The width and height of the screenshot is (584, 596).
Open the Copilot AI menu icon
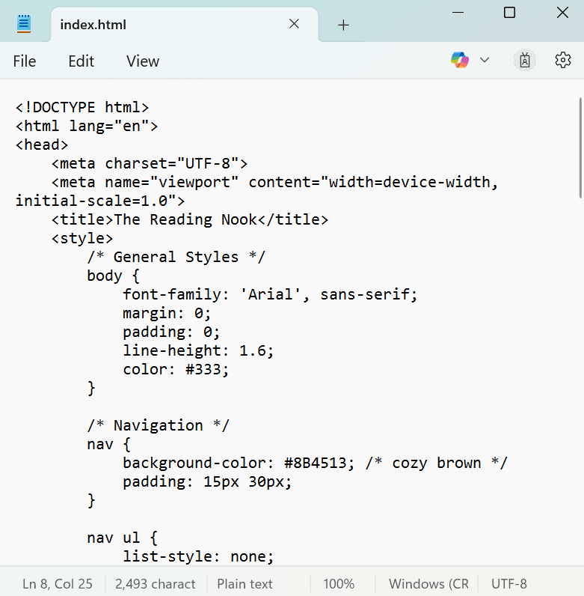460,60
